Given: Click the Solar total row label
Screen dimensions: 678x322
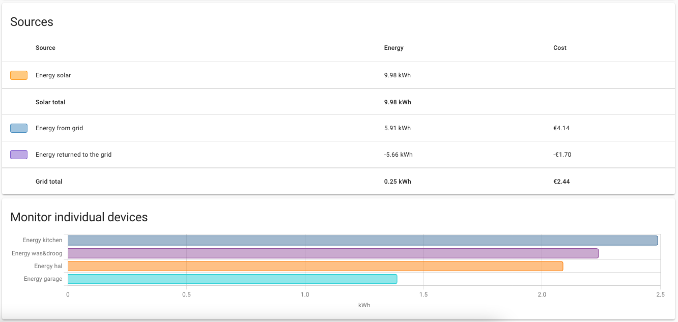Looking at the screenshot, I should coord(50,102).
